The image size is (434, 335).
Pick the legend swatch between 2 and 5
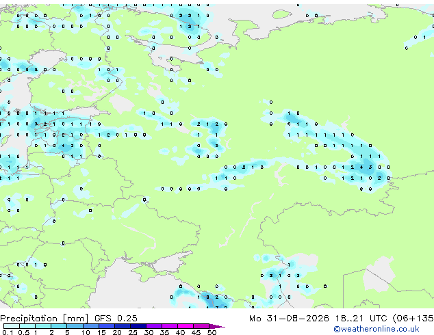pos(59,326)
